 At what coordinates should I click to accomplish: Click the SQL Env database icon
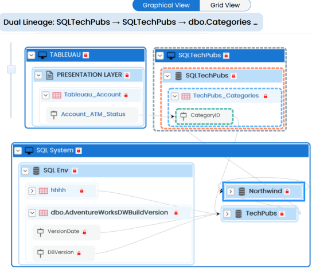point(36,171)
